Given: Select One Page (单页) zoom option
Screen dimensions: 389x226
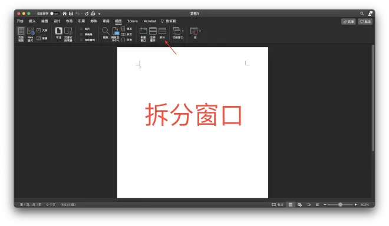Looking at the screenshot, I should 127,29.
